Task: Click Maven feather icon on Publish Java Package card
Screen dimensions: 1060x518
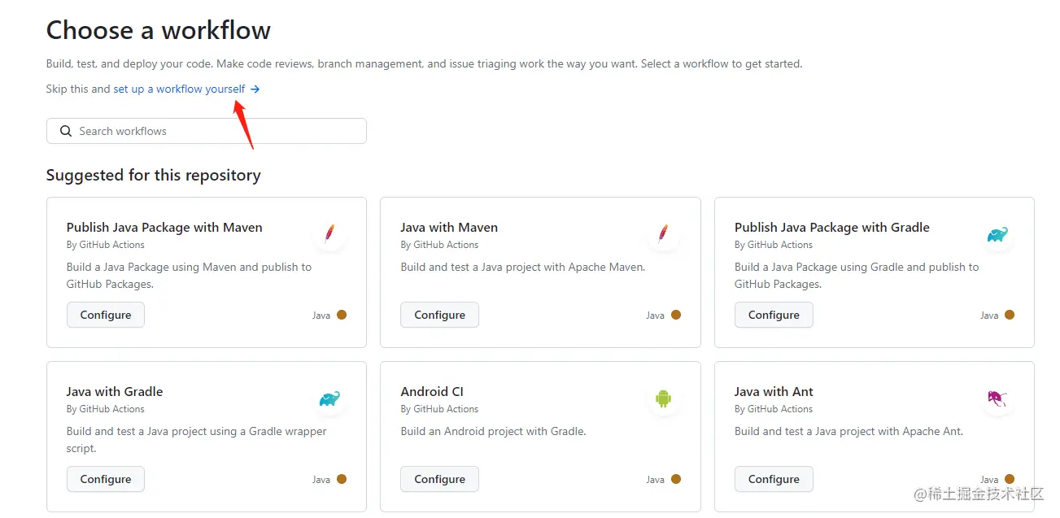Action: (x=329, y=234)
